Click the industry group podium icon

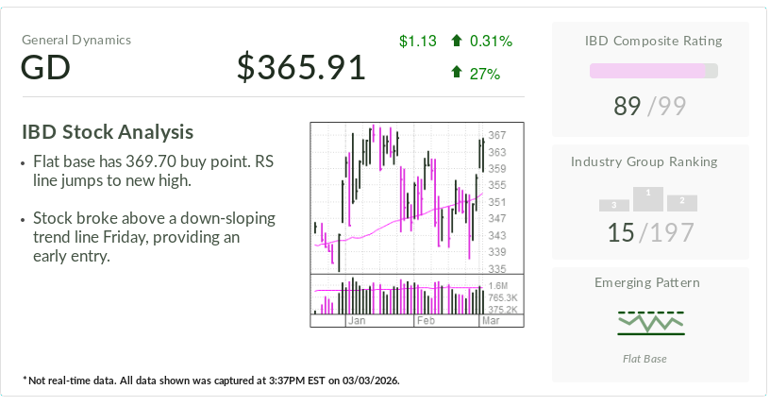[x=648, y=198]
